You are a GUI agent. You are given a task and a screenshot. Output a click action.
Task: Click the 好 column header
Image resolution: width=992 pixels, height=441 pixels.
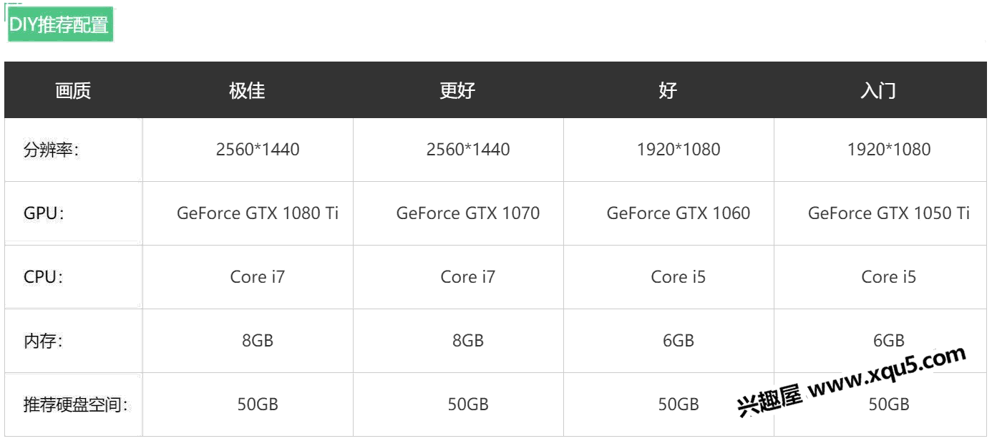coord(668,91)
